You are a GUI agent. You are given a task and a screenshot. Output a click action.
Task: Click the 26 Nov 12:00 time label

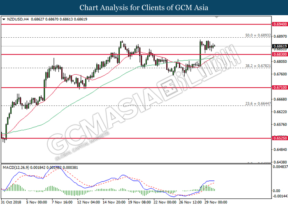190,202
